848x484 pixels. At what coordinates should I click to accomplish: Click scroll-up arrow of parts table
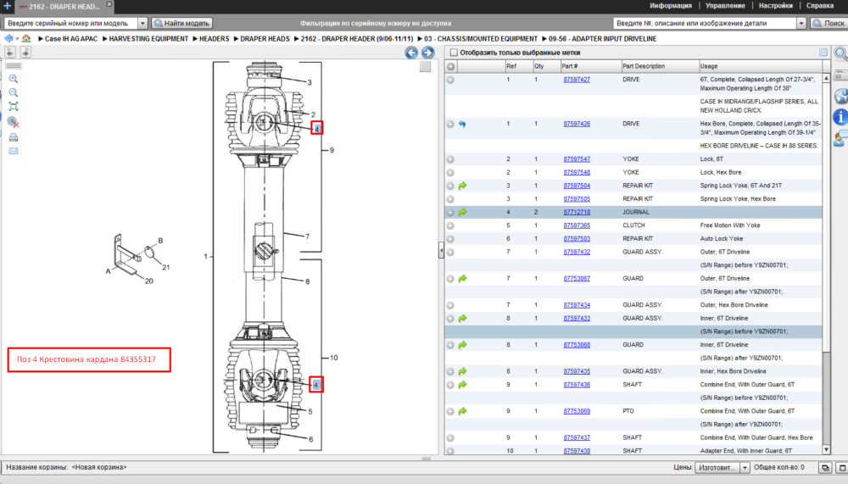(826, 79)
